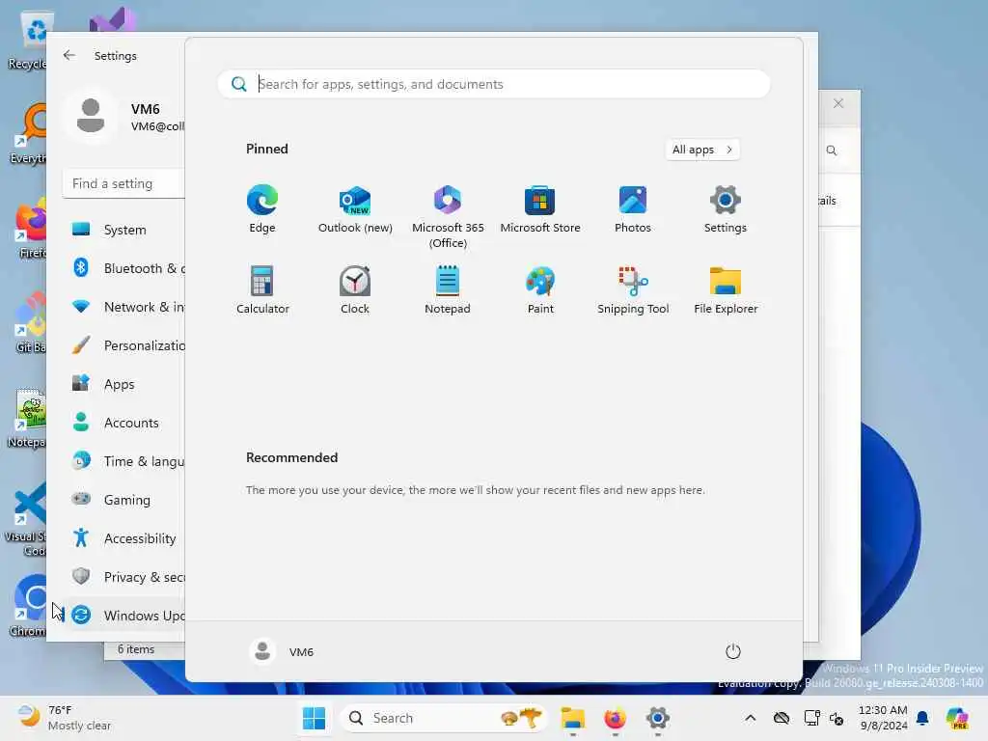The width and height of the screenshot is (988, 741).
Task: Click Find a setting search field
Action: tap(124, 183)
